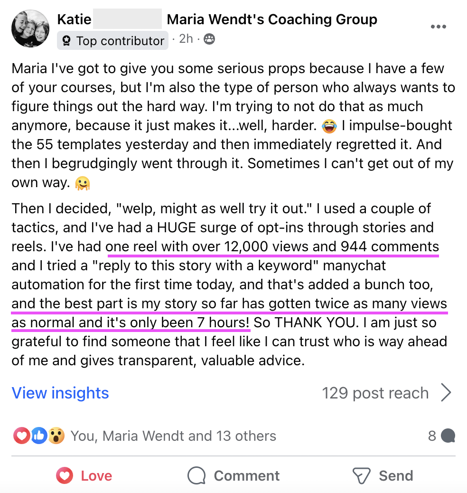Open Maria Wendt's Coaching Group page

[x=272, y=19]
